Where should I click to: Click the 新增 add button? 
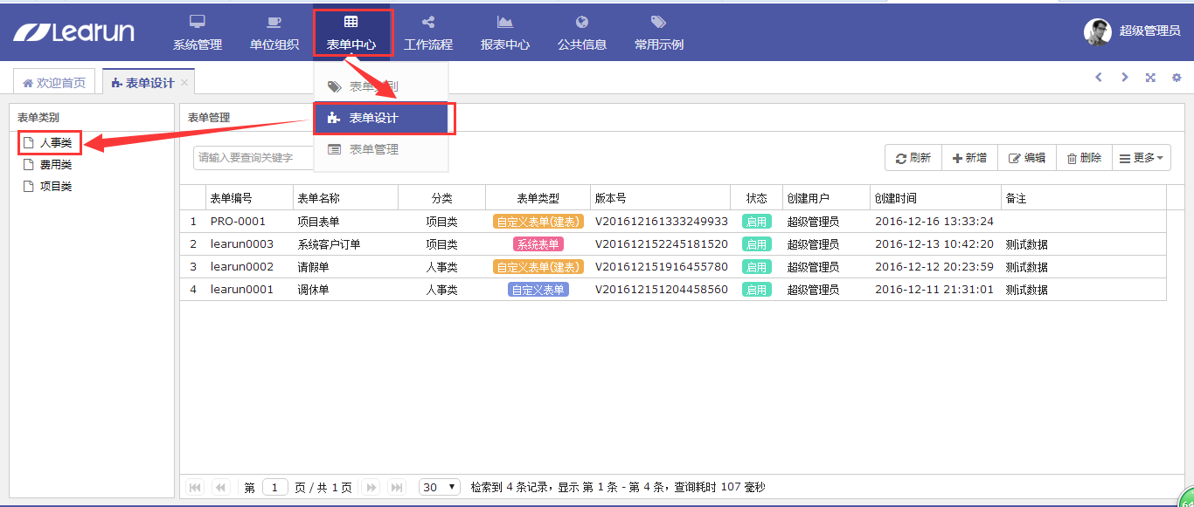coord(969,158)
